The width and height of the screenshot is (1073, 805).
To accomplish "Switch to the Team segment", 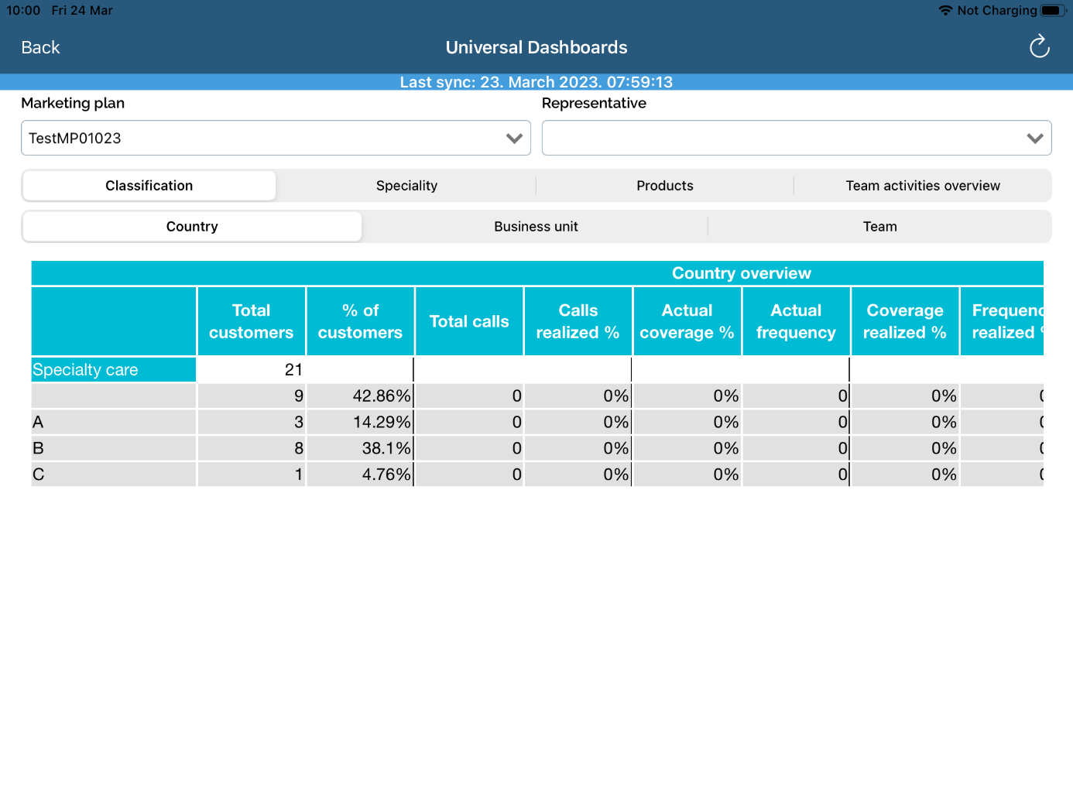I will [x=879, y=227].
